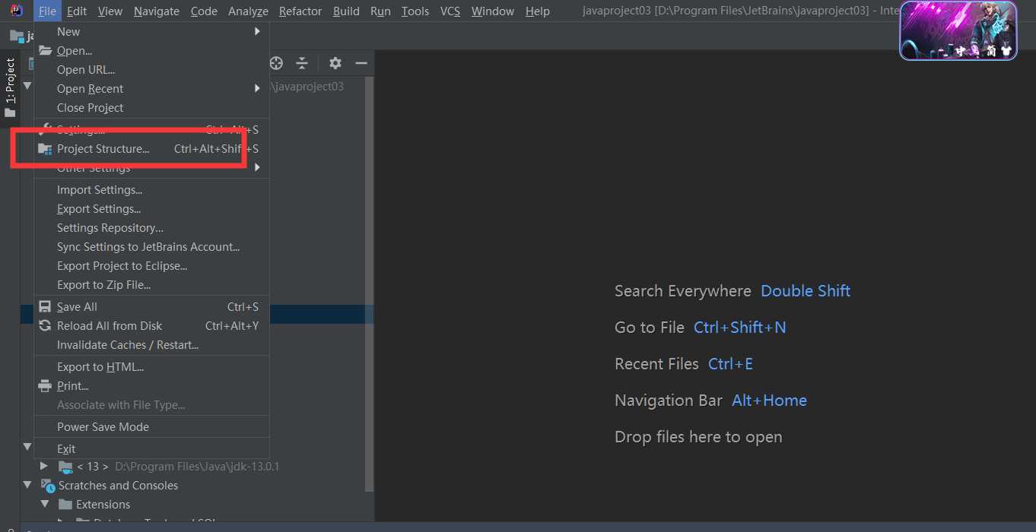Click the locate/select opened file crosshair icon
This screenshot has height=532, width=1036.
(277, 63)
